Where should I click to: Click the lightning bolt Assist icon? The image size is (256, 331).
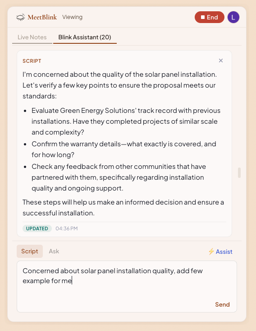pyautogui.click(x=211, y=252)
